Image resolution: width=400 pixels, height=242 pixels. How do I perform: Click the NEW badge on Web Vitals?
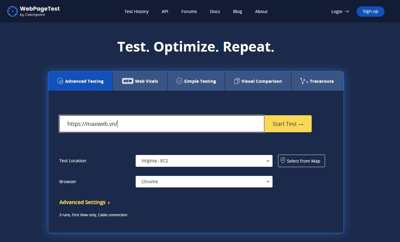(128, 81)
